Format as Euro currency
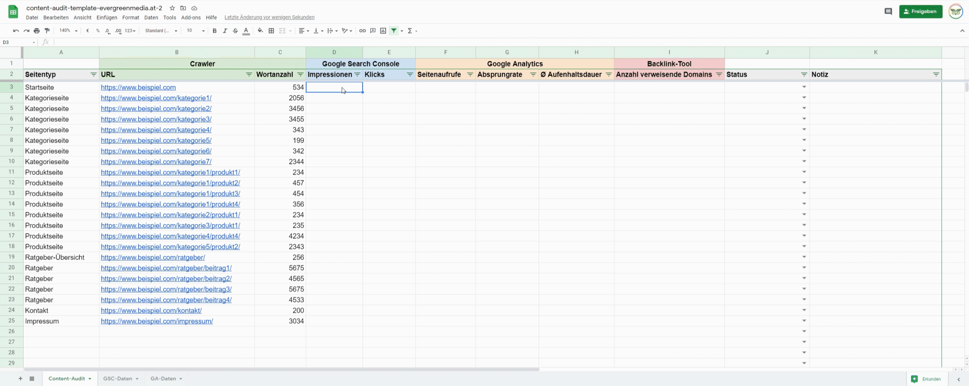Viewport: 969px width, 386px height. [x=87, y=31]
